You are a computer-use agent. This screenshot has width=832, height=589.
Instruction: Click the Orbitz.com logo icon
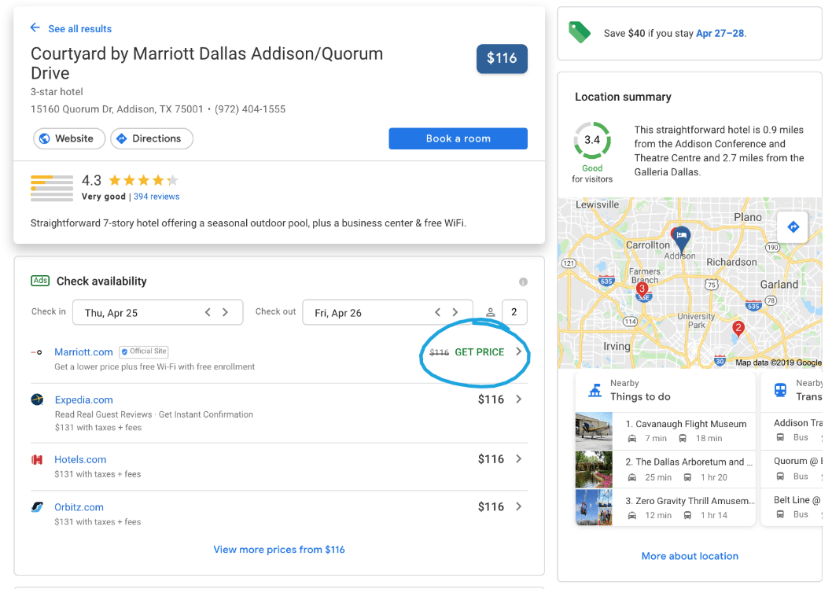[x=37, y=507]
